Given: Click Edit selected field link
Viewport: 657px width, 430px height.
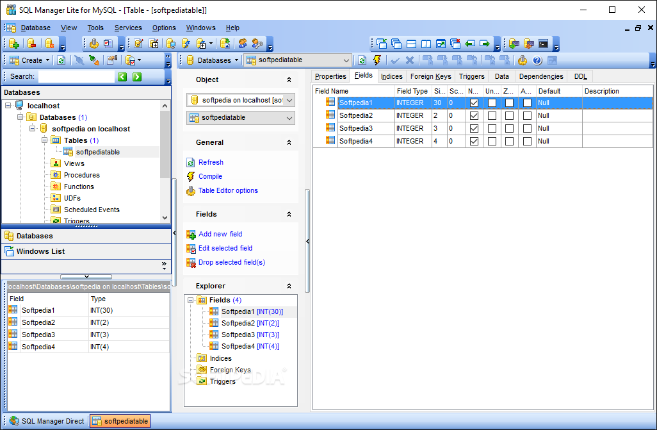Looking at the screenshot, I should click(225, 249).
